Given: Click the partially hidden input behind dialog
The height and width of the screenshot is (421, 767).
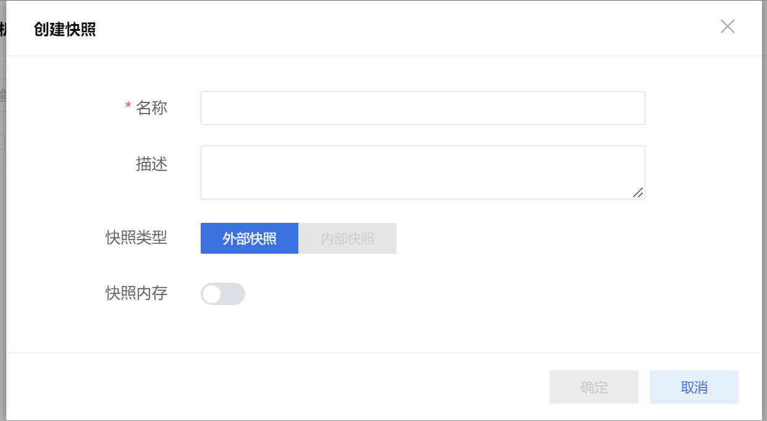Looking at the screenshot, I should [x=2, y=95].
